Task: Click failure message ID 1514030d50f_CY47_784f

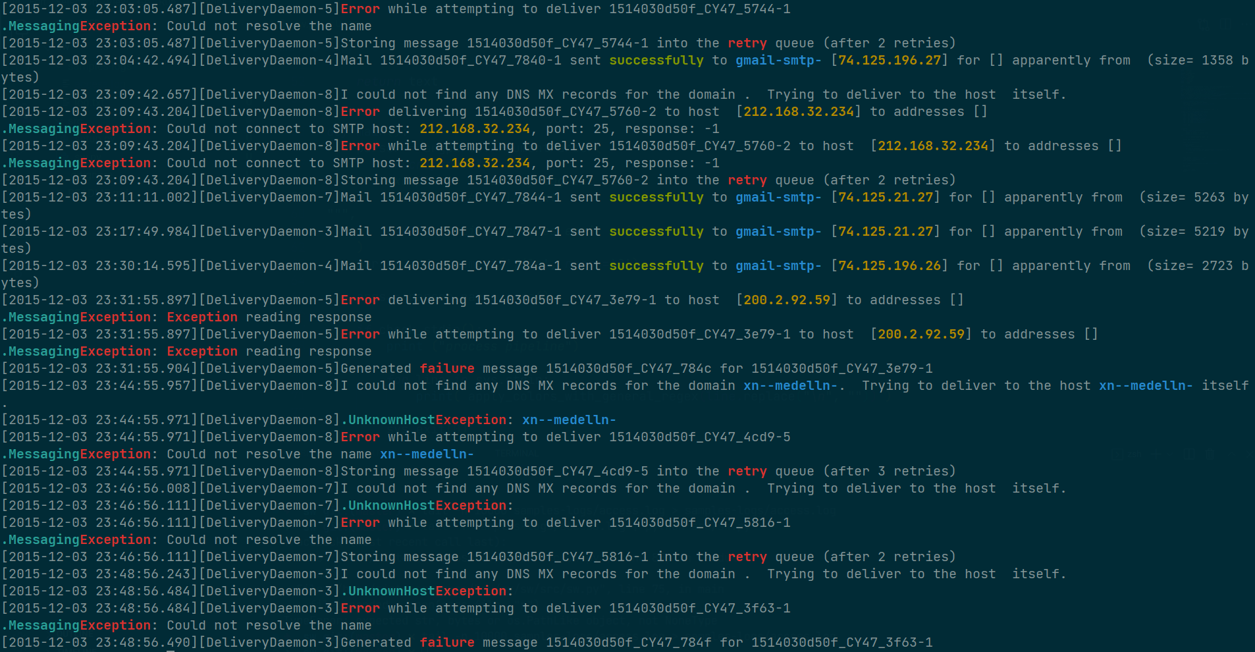Action: coord(629,642)
